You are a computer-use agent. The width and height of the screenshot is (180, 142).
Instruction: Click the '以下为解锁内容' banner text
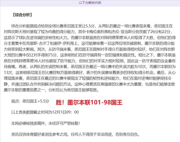[x=90, y=3]
